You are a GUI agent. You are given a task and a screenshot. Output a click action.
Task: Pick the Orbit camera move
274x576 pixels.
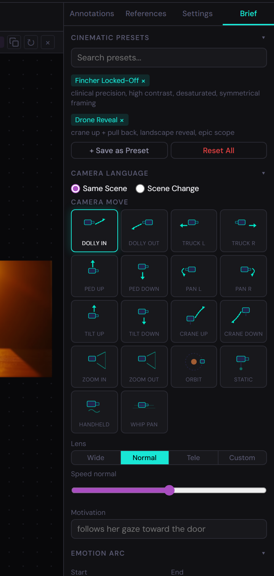tap(194, 366)
